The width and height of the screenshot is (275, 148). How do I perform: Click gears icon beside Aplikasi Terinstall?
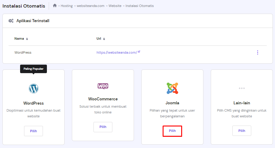pyautogui.click(x=11, y=21)
